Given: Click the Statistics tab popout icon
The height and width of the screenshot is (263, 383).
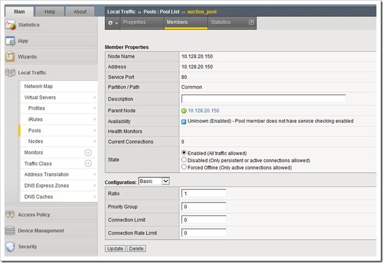Looking at the screenshot, I should click(251, 22).
